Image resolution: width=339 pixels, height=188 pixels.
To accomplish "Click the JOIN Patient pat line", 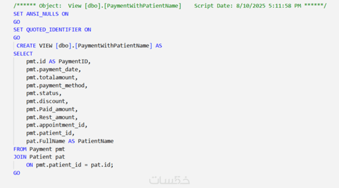I will point(39,157).
